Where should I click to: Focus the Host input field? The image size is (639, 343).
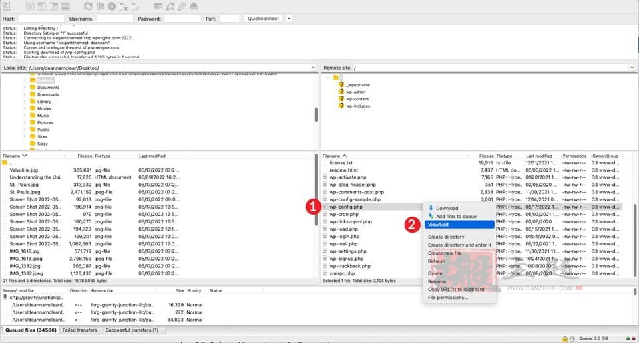(41, 19)
